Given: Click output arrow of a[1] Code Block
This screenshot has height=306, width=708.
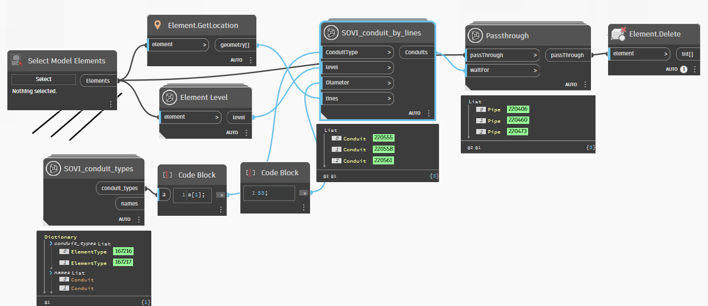Looking at the screenshot, I should pos(220,195).
